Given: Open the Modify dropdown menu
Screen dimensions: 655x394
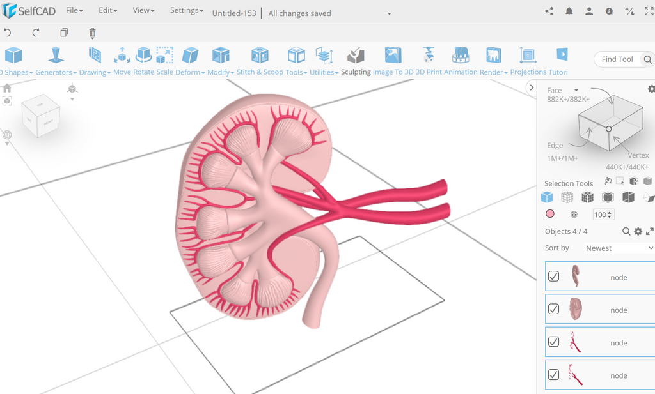Looking at the screenshot, I should (x=220, y=72).
